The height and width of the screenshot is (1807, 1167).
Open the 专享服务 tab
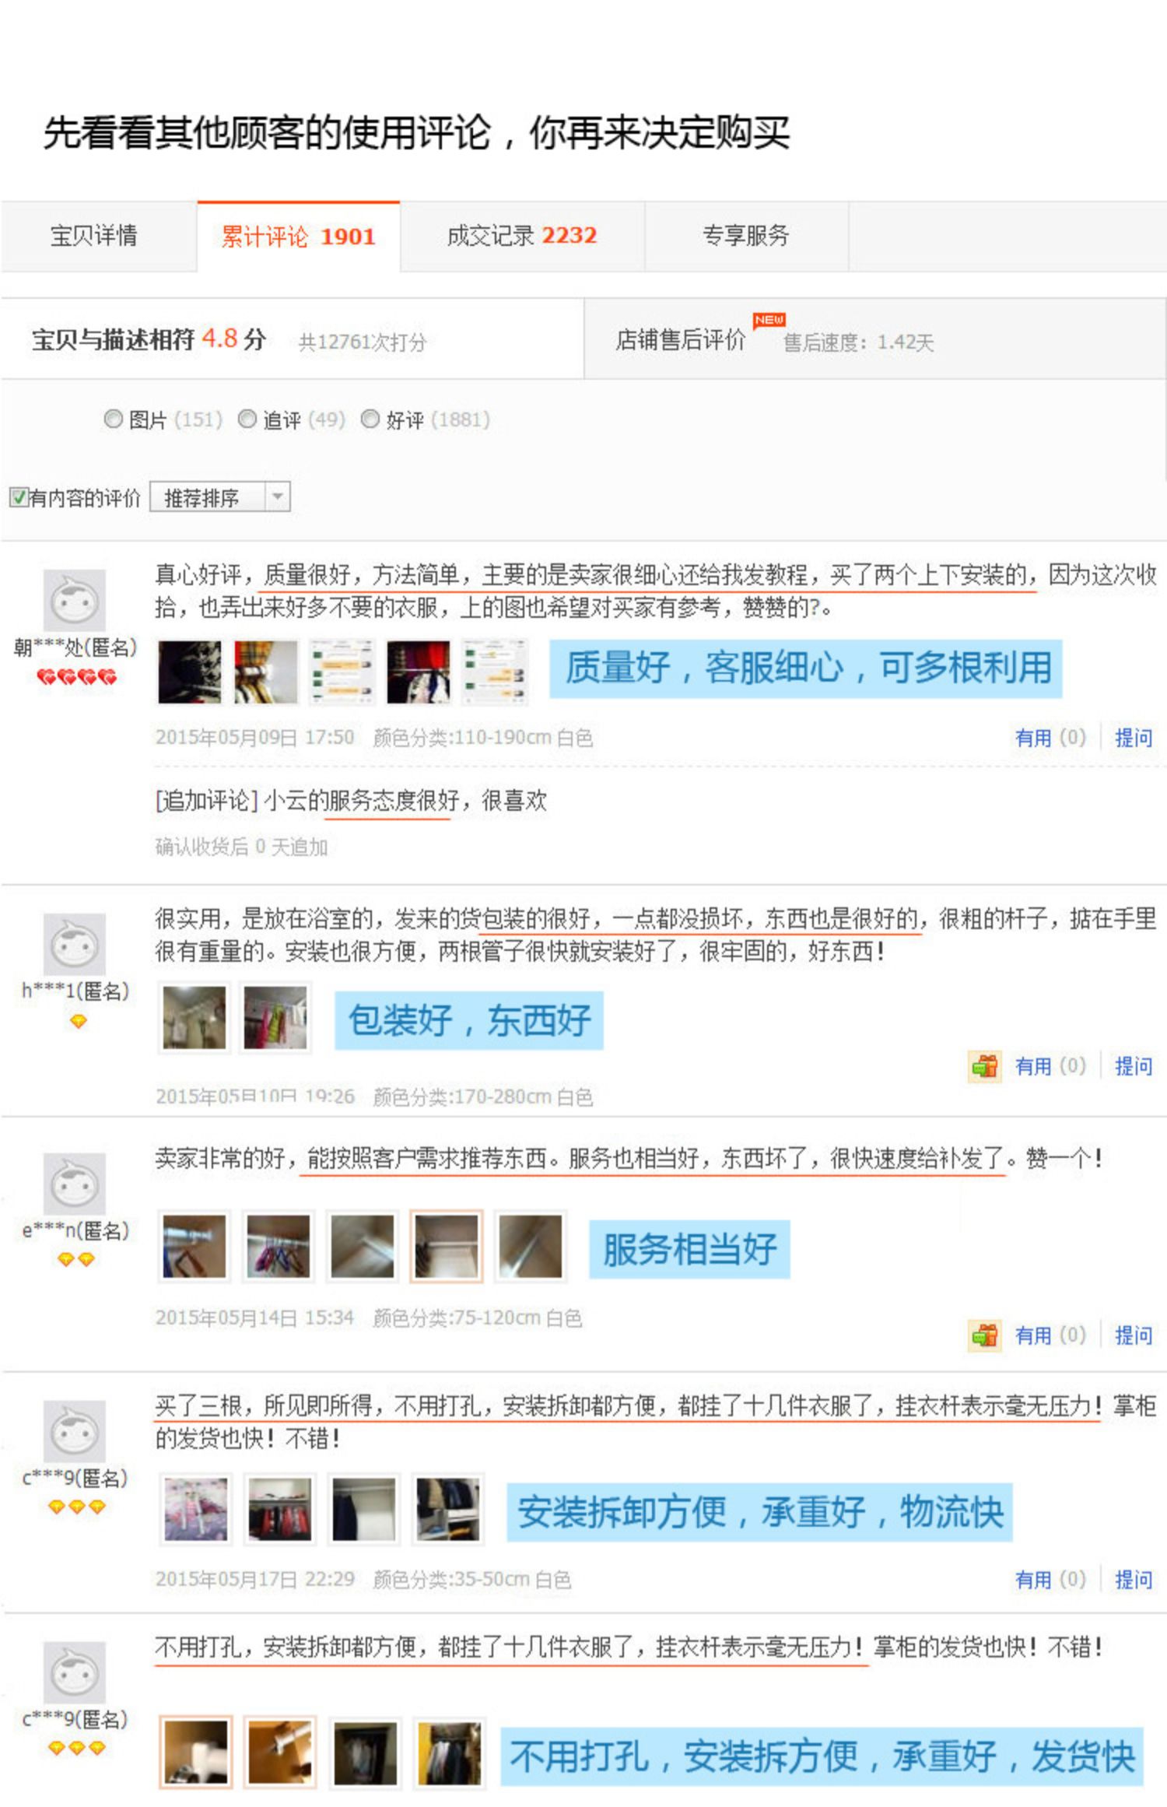pos(746,236)
